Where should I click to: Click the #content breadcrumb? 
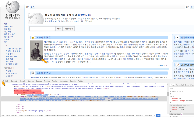[15, 115]
